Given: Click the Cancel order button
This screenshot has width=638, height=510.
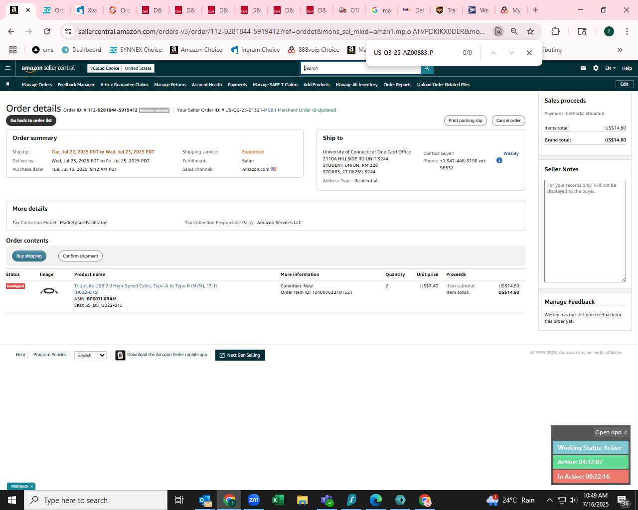Looking at the screenshot, I should click(508, 121).
